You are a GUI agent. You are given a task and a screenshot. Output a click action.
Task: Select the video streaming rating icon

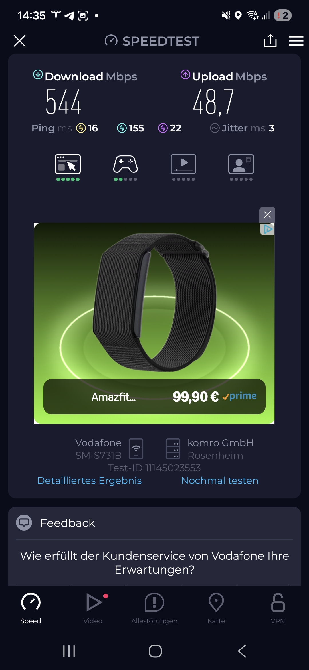[x=183, y=167]
